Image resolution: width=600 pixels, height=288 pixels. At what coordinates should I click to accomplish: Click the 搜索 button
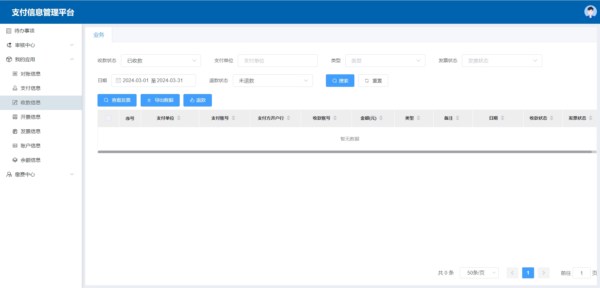(340, 81)
